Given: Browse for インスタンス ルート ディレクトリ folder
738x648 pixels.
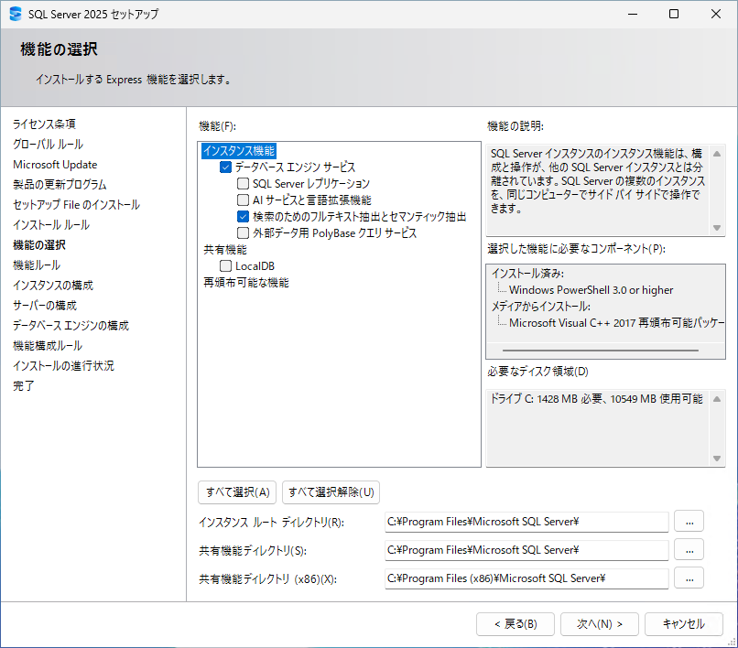Looking at the screenshot, I should [689, 522].
